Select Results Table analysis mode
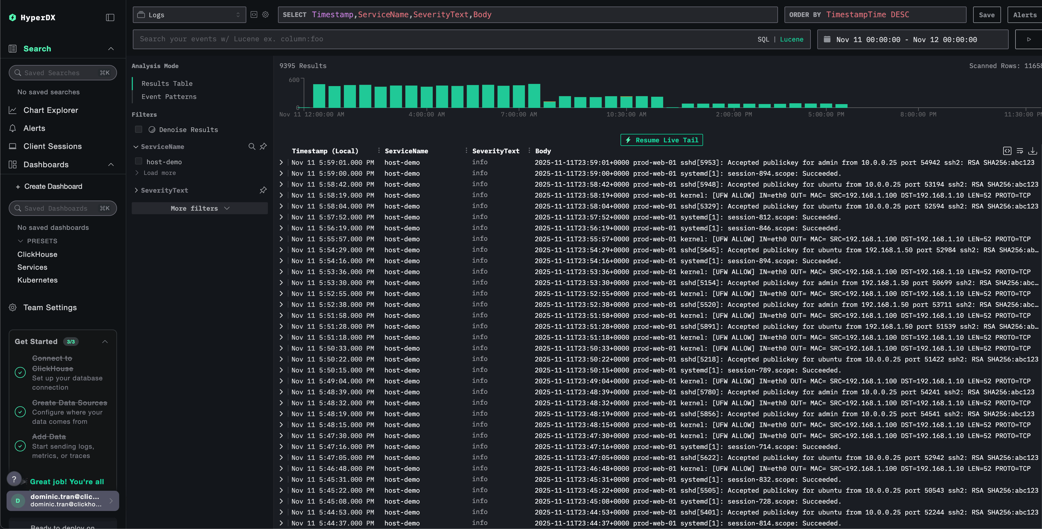Viewport: 1042px width, 529px height. pos(167,83)
